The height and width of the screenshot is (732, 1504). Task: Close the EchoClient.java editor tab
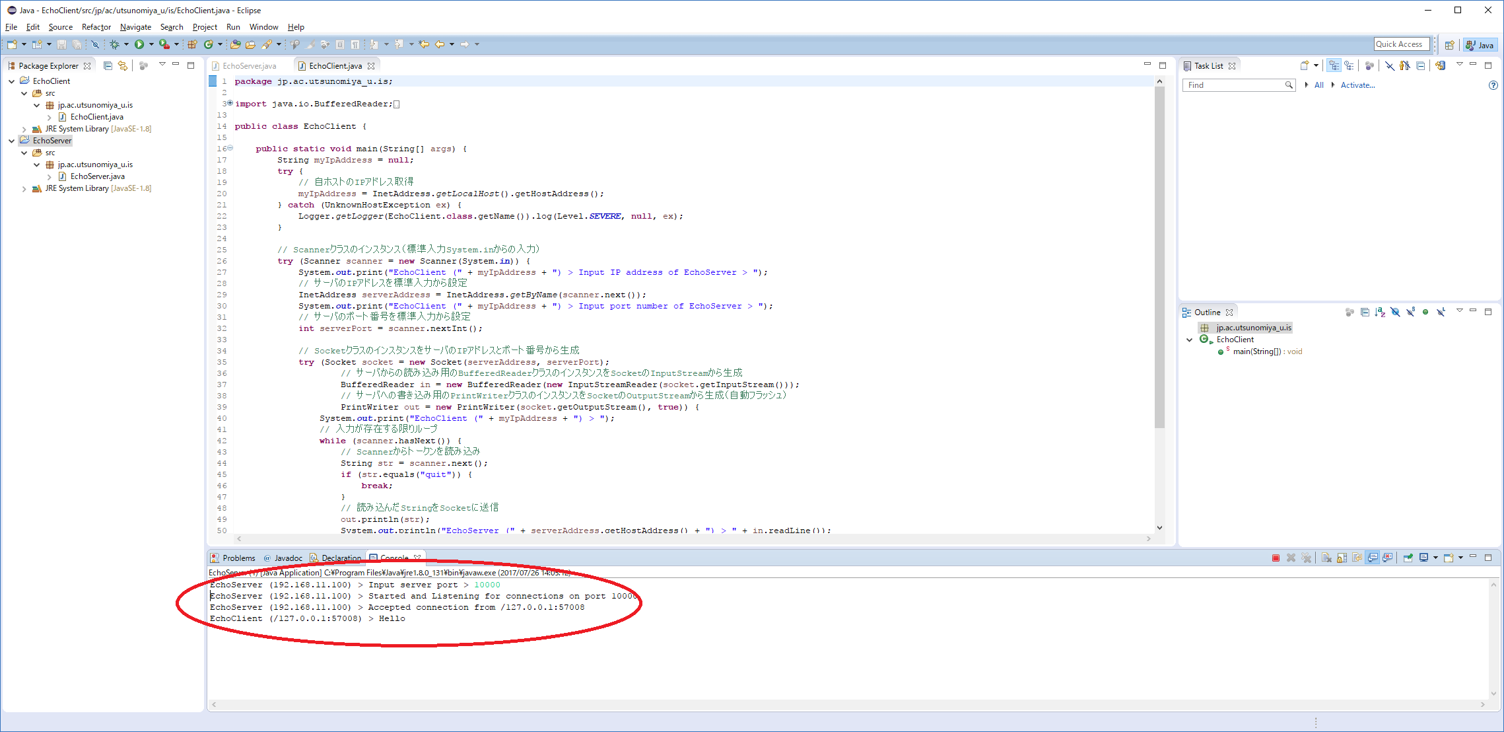click(371, 66)
